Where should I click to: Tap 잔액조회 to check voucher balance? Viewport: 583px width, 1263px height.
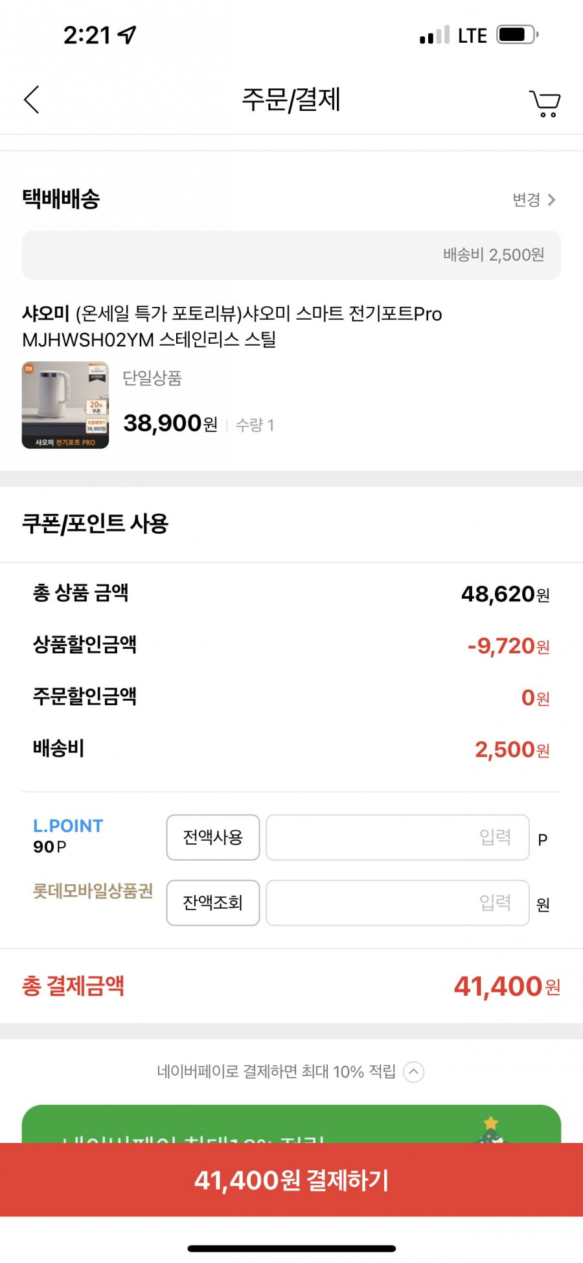pyautogui.click(x=213, y=902)
